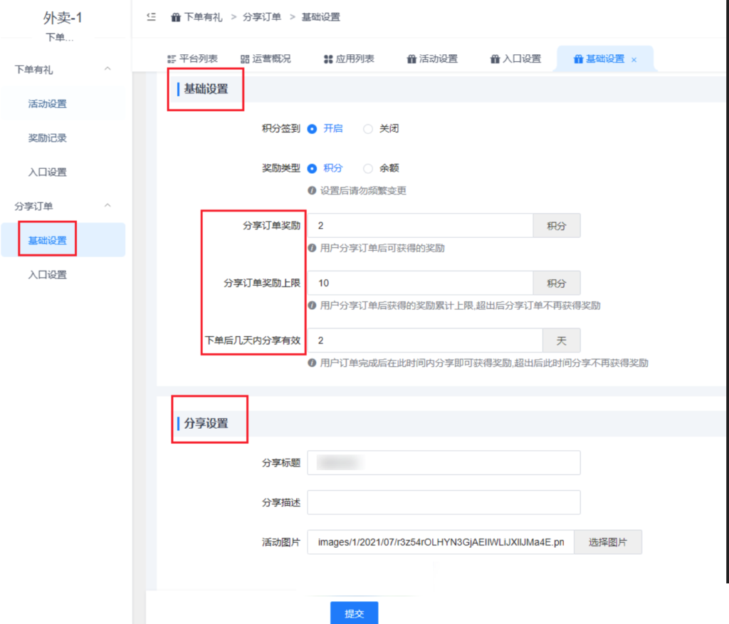Click the 分享订单奖励上限 input field
The height and width of the screenshot is (624, 729).
click(x=420, y=283)
